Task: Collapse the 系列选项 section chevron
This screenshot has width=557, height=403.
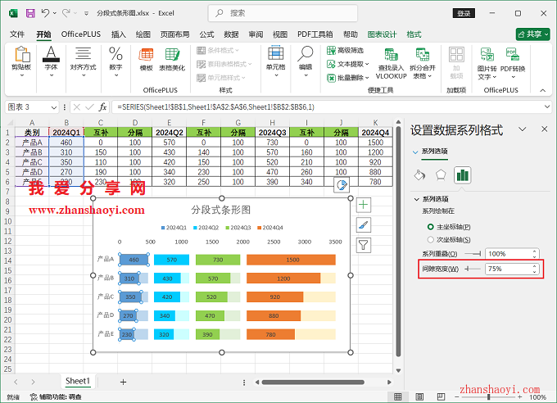Action: tap(415, 198)
